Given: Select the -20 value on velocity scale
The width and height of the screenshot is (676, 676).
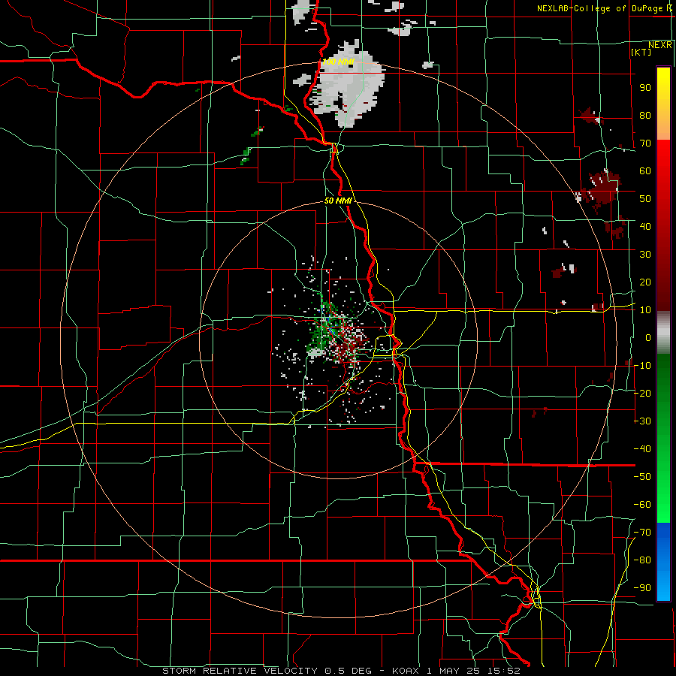Looking at the screenshot, I should (642, 394).
